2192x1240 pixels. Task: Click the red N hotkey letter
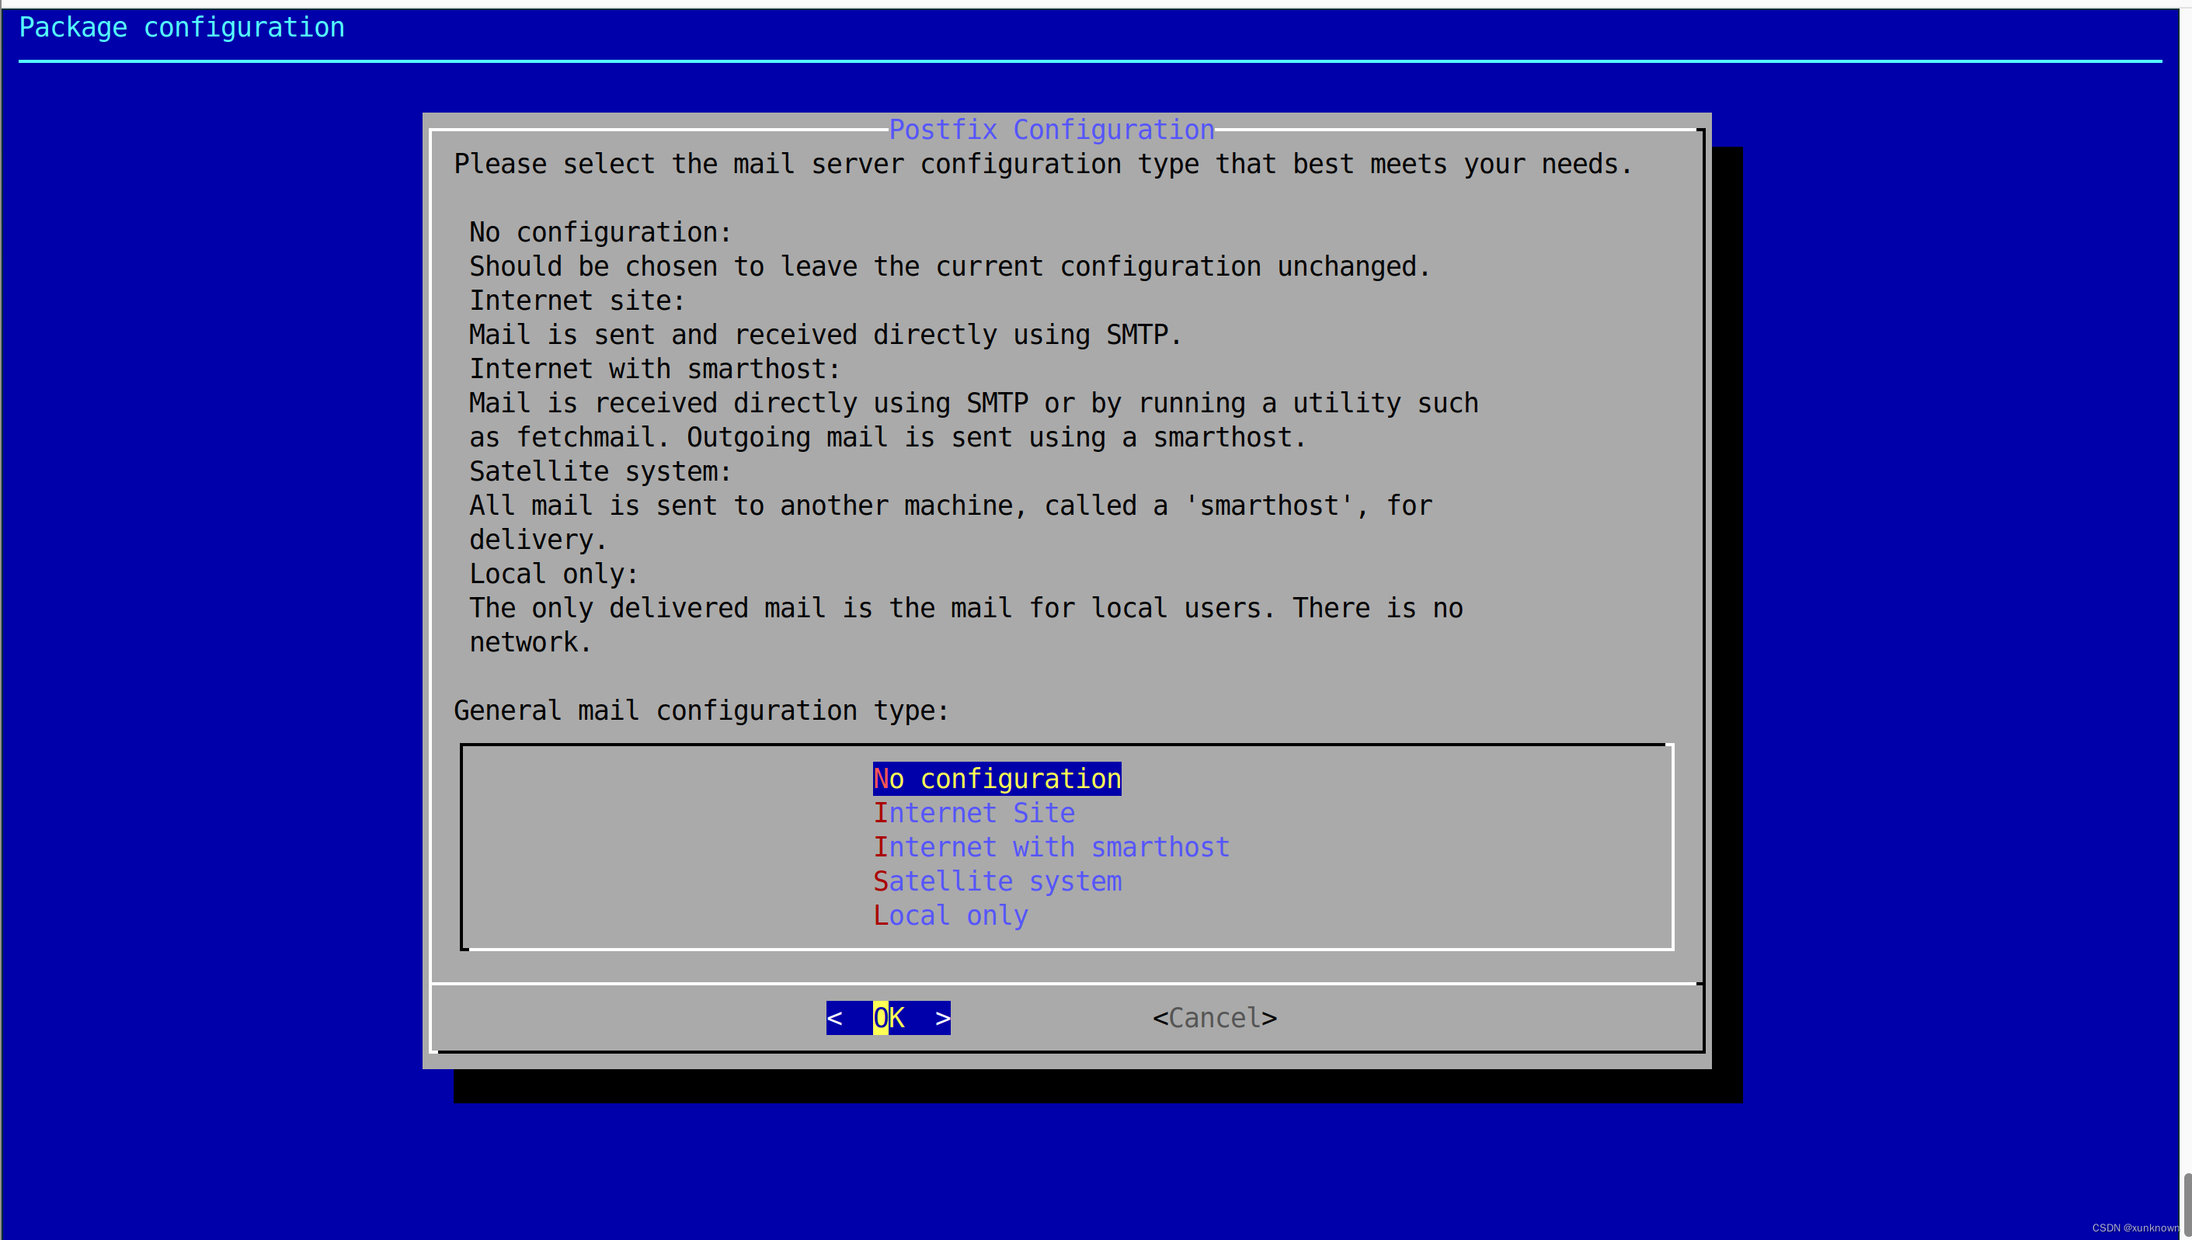881,779
